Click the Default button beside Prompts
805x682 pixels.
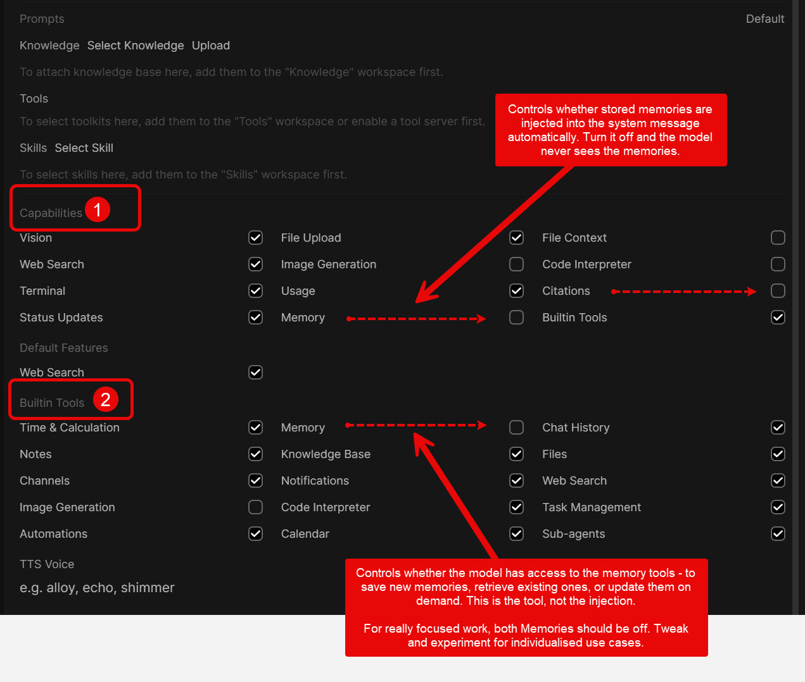click(x=765, y=19)
